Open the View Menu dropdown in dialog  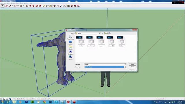click(x=110, y=33)
